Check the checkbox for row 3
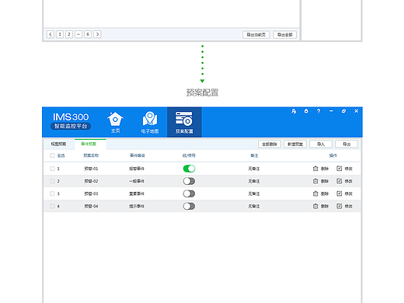The height and width of the screenshot is (303, 404). (52, 193)
